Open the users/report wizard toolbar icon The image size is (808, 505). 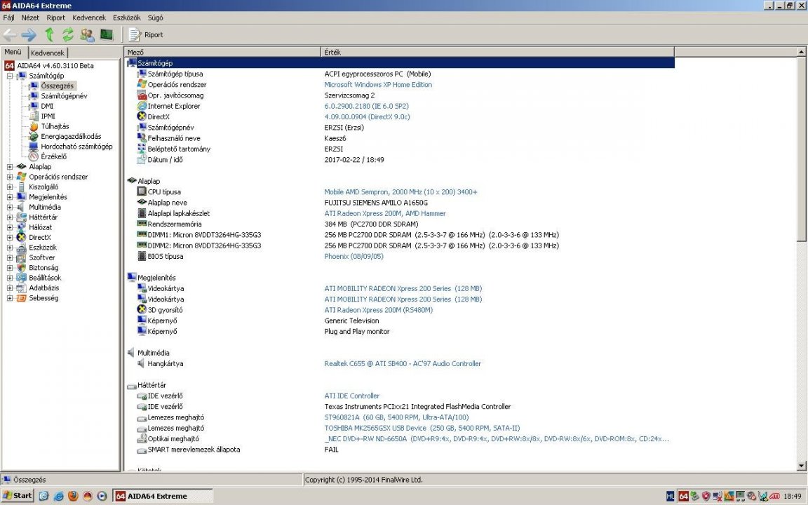[87, 34]
